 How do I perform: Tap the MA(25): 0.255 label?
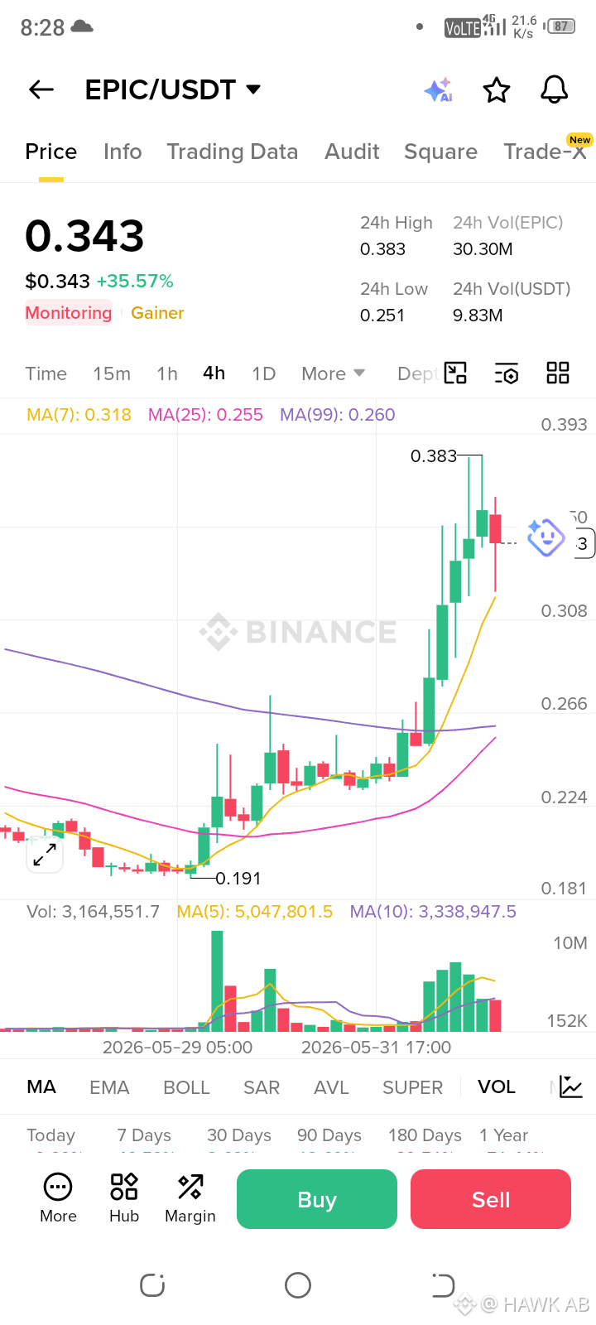click(x=205, y=415)
